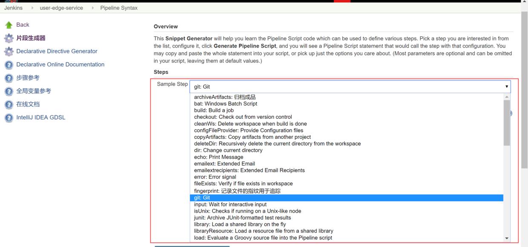Click the scrollbar down arrow of the step list
The width and height of the screenshot is (528, 247).
point(507,238)
